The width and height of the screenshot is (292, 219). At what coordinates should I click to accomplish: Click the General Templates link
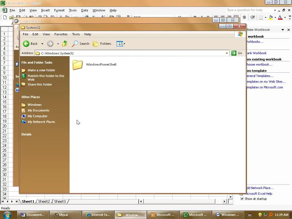pos(260,76)
